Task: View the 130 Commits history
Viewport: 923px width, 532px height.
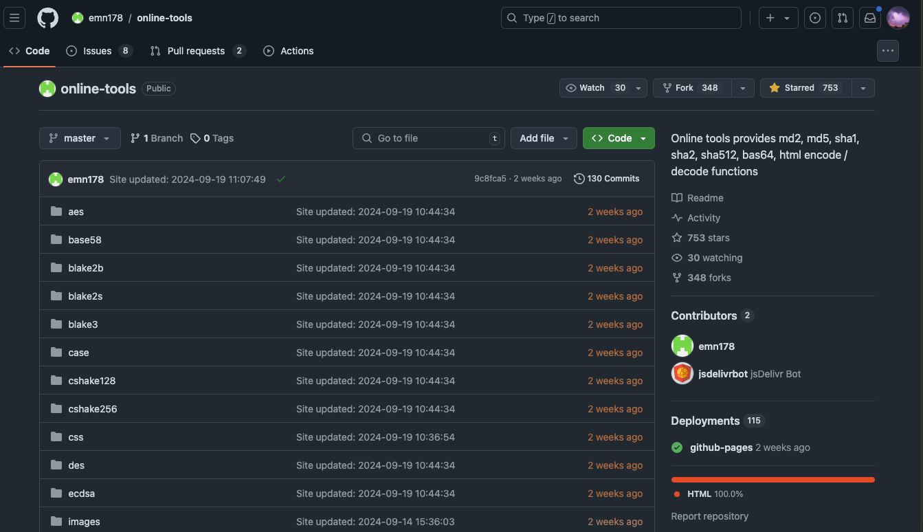Action: click(x=607, y=179)
